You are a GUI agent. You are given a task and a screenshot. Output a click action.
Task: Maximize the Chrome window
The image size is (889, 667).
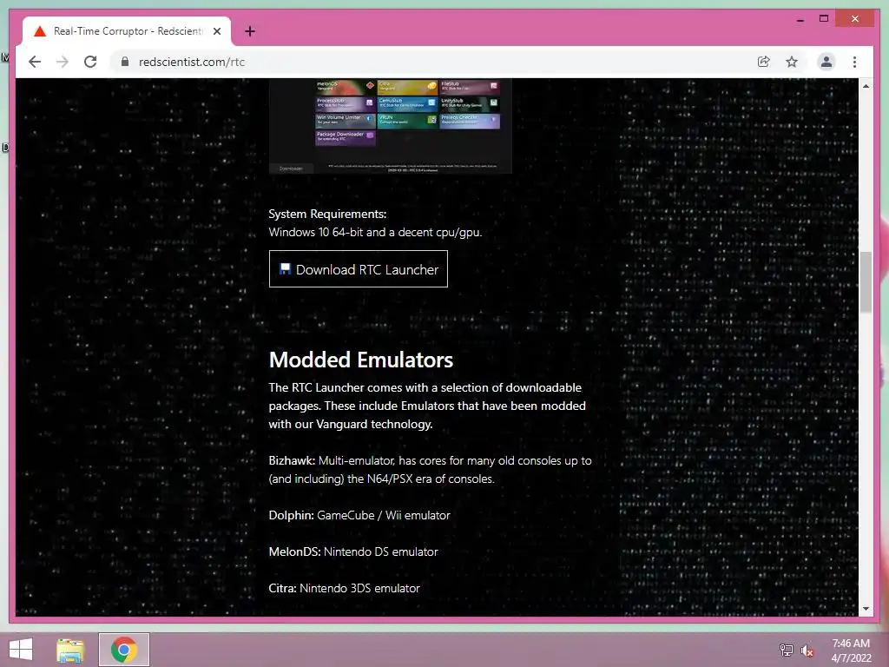tap(824, 19)
